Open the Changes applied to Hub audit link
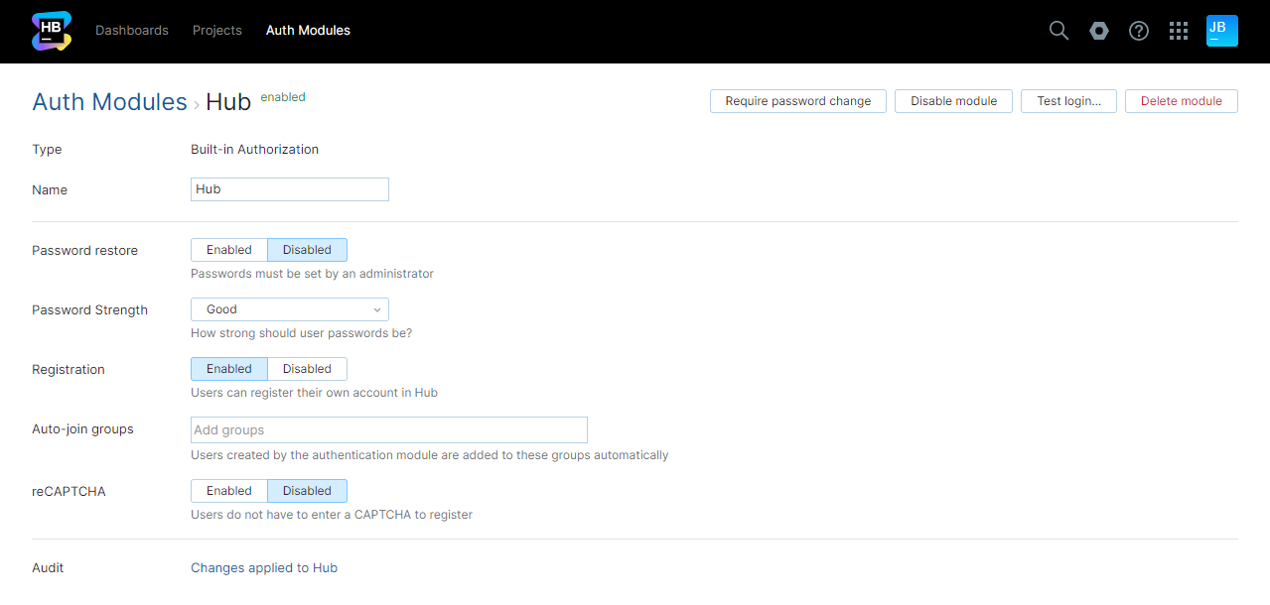 pos(264,567)
